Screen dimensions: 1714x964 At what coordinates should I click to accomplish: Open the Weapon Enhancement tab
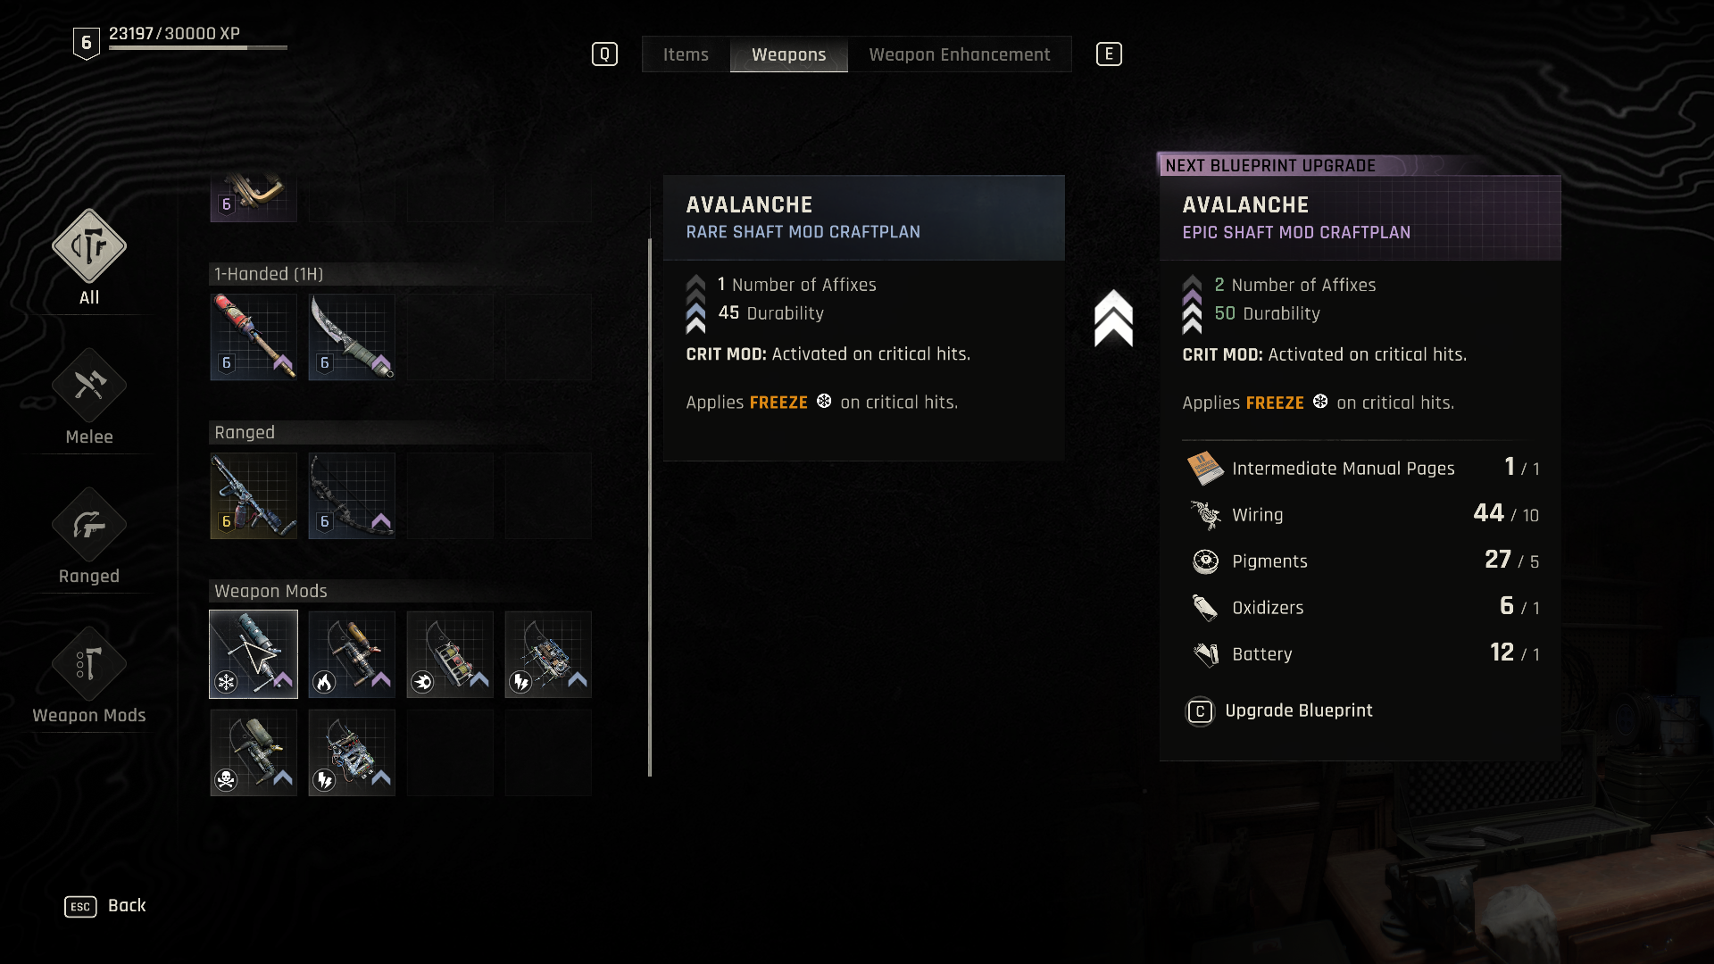point(960,54)
